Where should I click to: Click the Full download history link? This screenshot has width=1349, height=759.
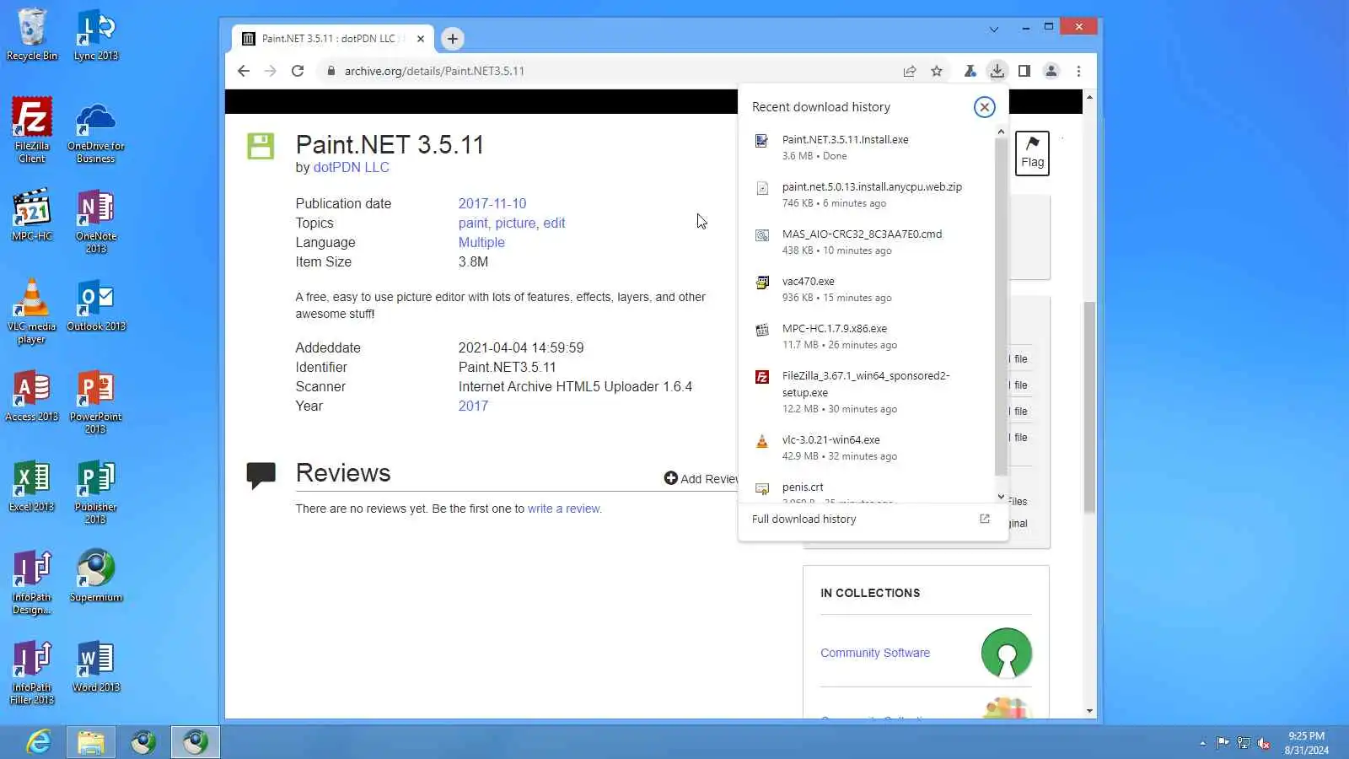point(803,519)
